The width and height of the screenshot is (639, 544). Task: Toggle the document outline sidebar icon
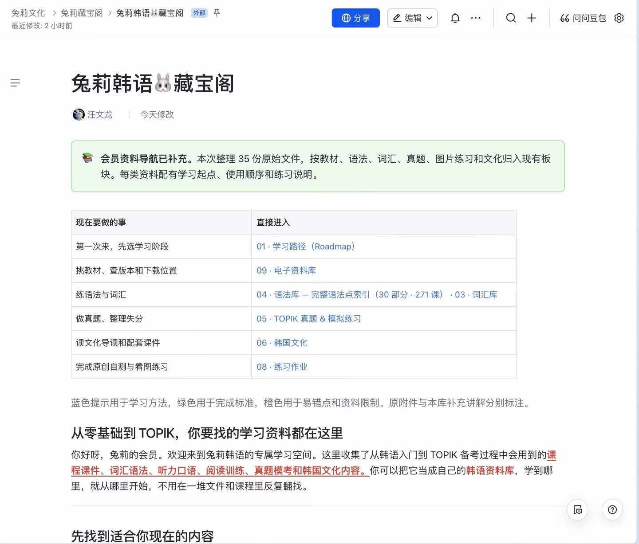[15, 83]
